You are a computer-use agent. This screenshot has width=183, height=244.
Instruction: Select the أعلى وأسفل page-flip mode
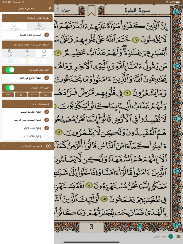(40, 26)
